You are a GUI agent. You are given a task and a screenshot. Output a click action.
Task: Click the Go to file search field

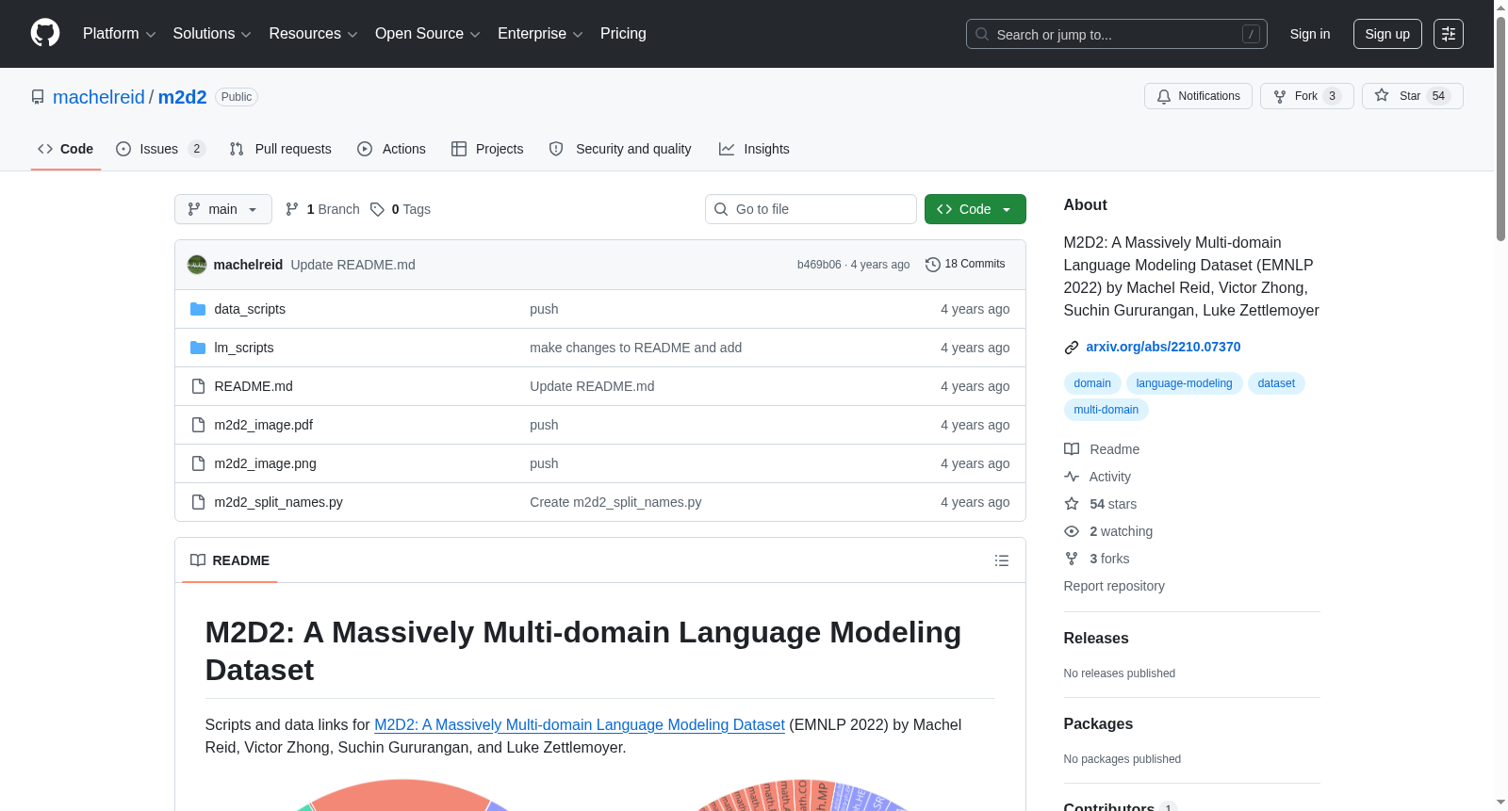coord(811,209)
